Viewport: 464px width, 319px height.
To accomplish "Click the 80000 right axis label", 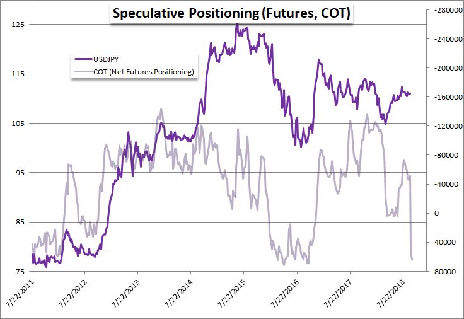I will [445, 272].
